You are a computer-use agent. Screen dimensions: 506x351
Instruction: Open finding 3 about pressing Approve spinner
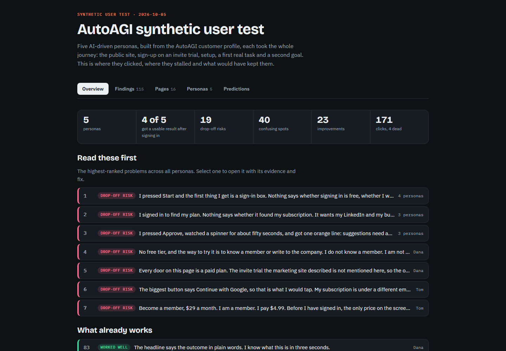point(253,233)
